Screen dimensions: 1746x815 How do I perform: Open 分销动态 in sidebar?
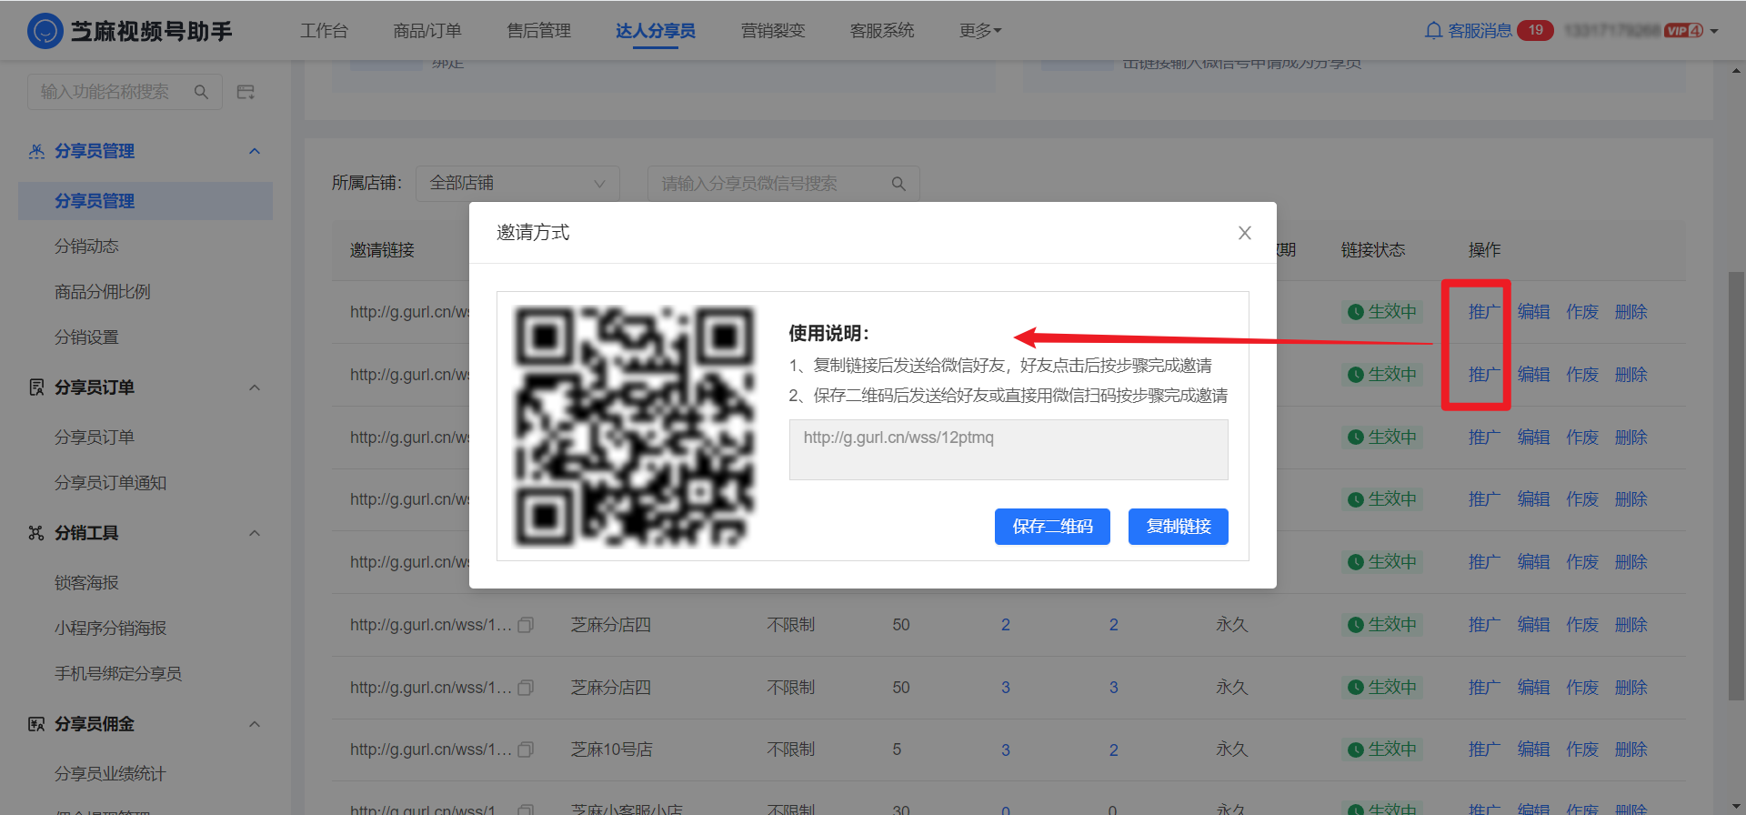pos(86,247)
